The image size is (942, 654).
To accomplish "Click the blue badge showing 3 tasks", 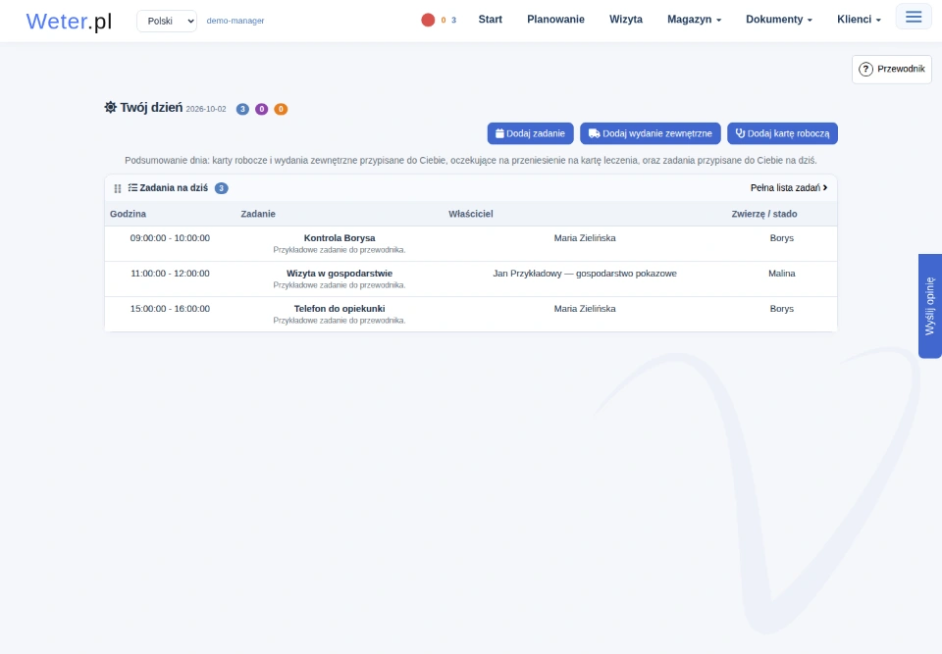I will (x=242, y=109).
